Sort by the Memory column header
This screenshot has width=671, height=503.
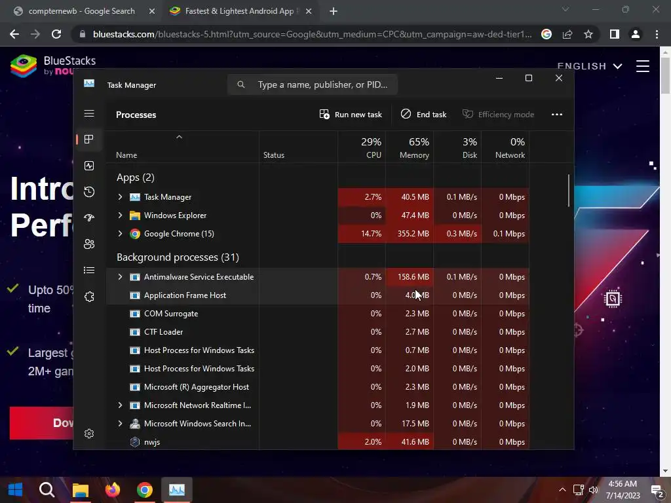tap(410, 147)
